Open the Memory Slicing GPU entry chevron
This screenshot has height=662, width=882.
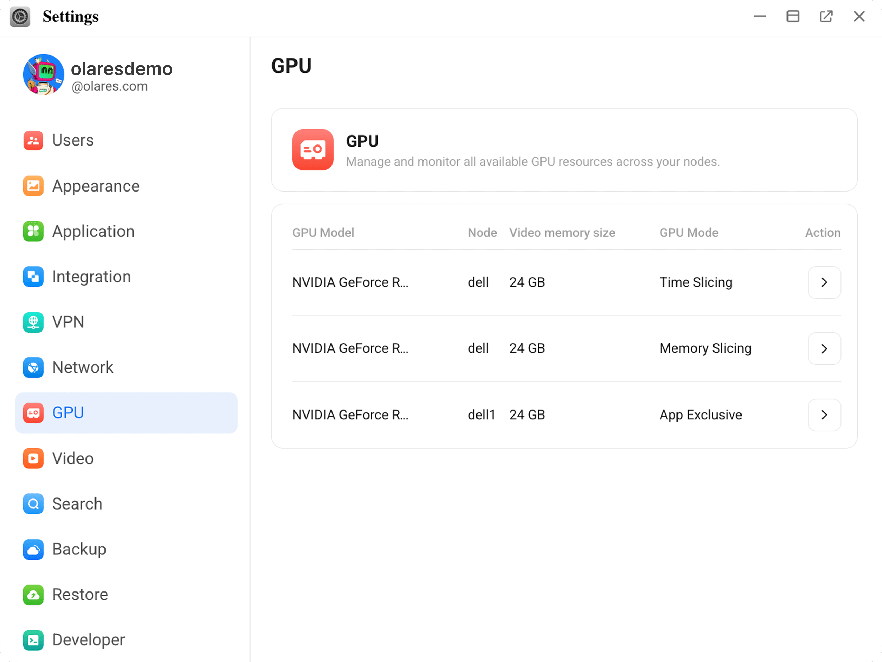click(824, 348)
